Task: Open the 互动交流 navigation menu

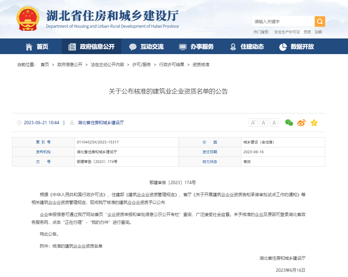Action: pos(152,47)
